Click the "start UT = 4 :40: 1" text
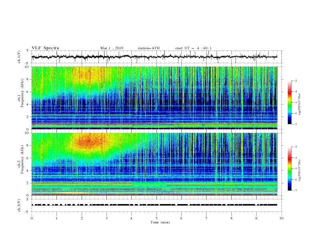Viewport: 317px width, 245px height. pos(193,48)
